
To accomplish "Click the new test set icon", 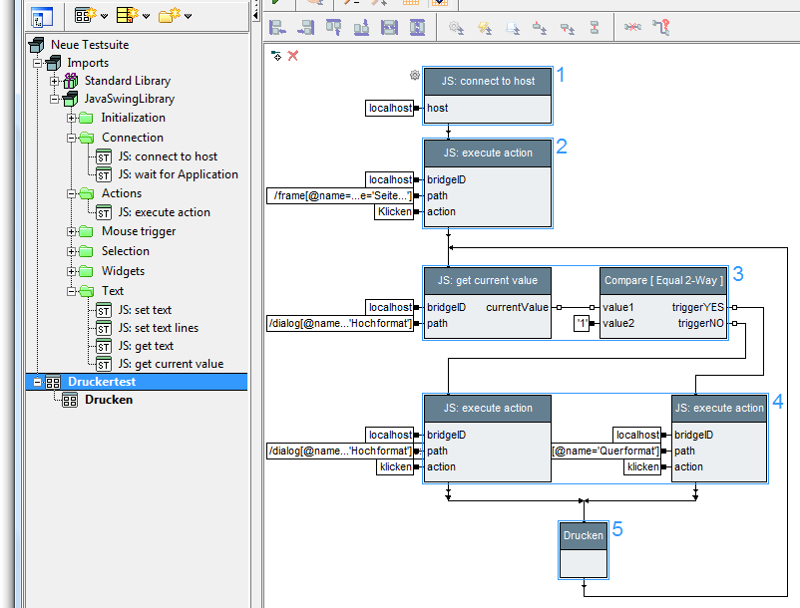I will [x=85, y=15].
